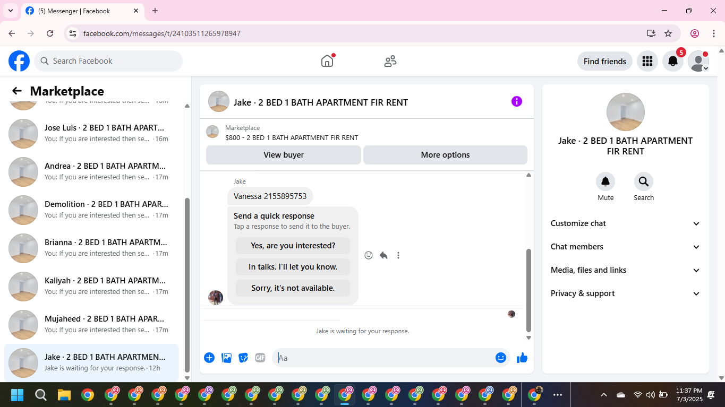Bookmark this tab with the star icon
725x407 pixels.
click(668, 33)
